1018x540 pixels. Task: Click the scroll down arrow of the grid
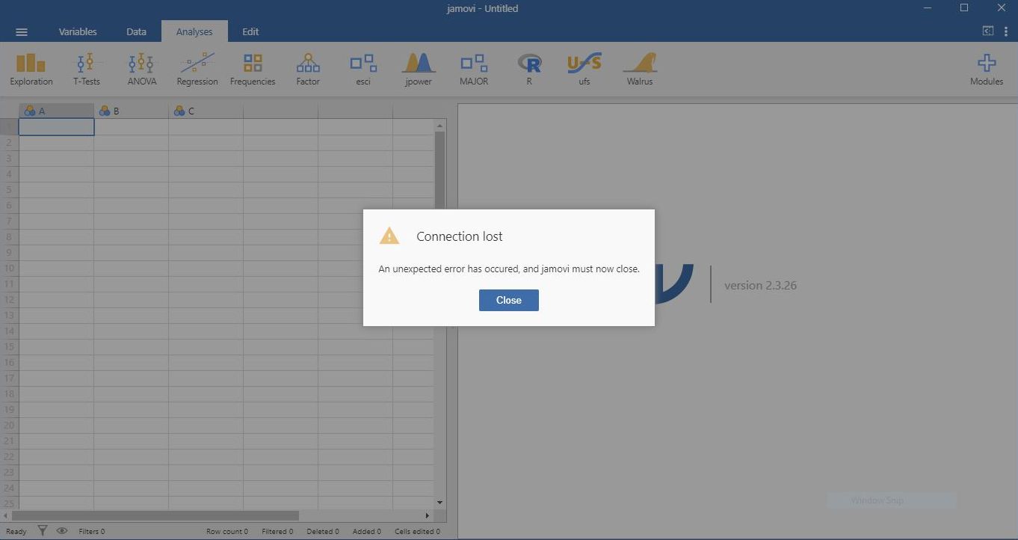pyautogui.click(x=439, y=503)
